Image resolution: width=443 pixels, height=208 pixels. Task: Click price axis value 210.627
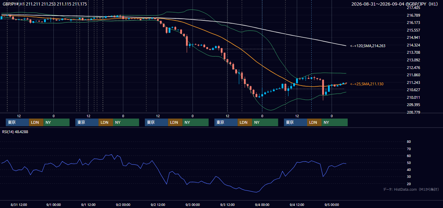pos(413,90)
